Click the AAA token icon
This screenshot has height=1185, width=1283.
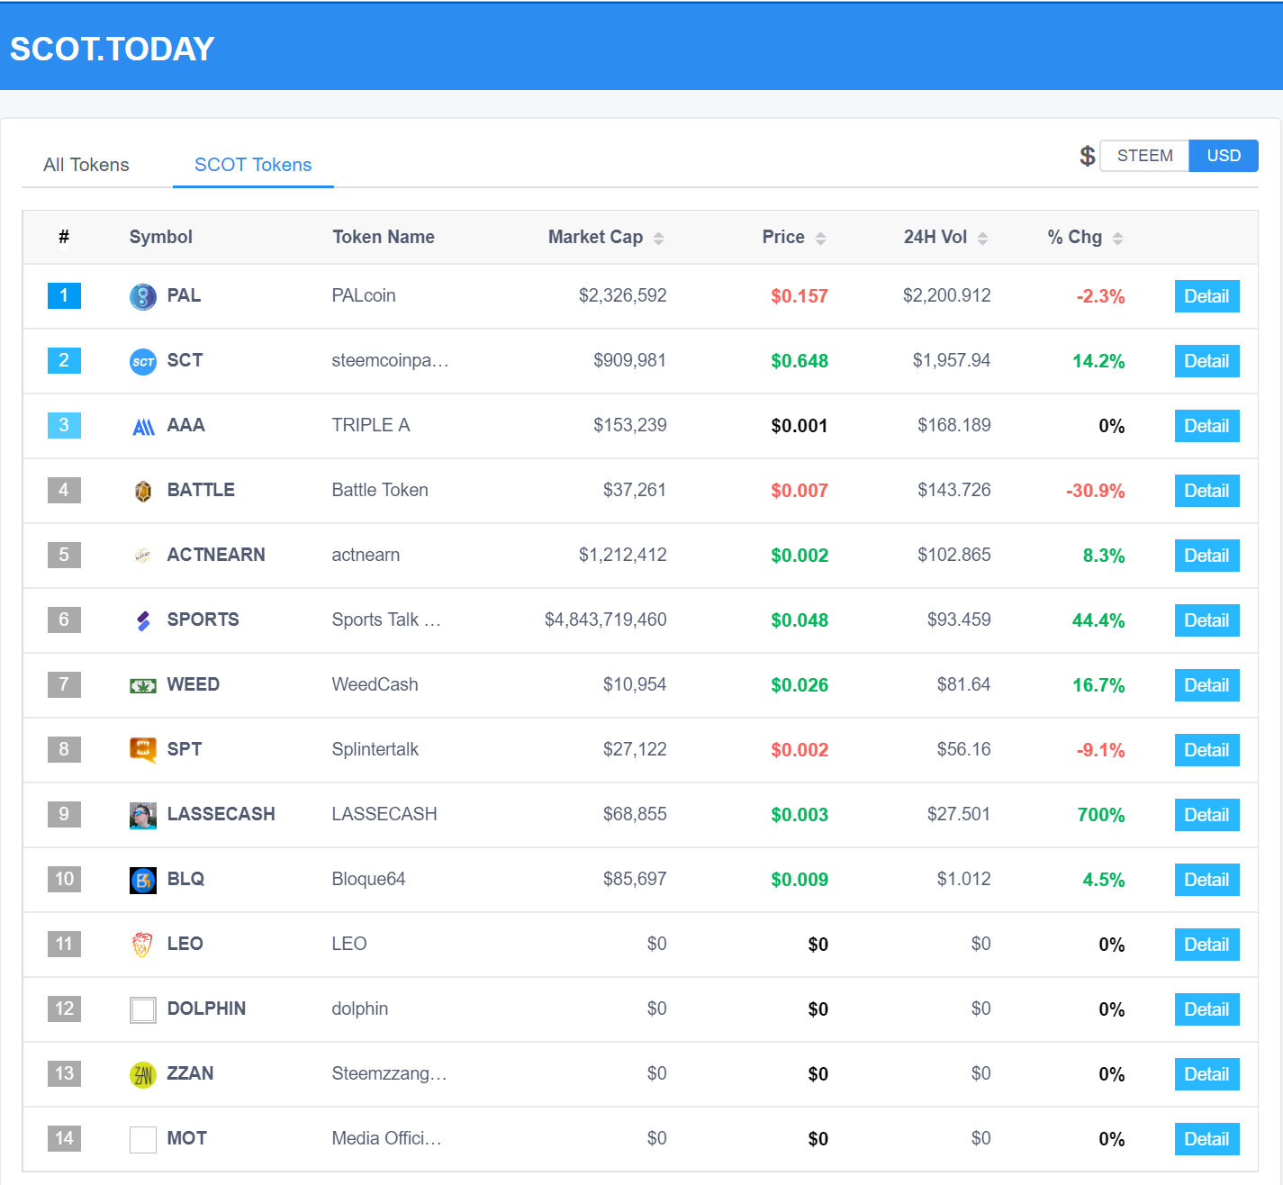(143, 426)
